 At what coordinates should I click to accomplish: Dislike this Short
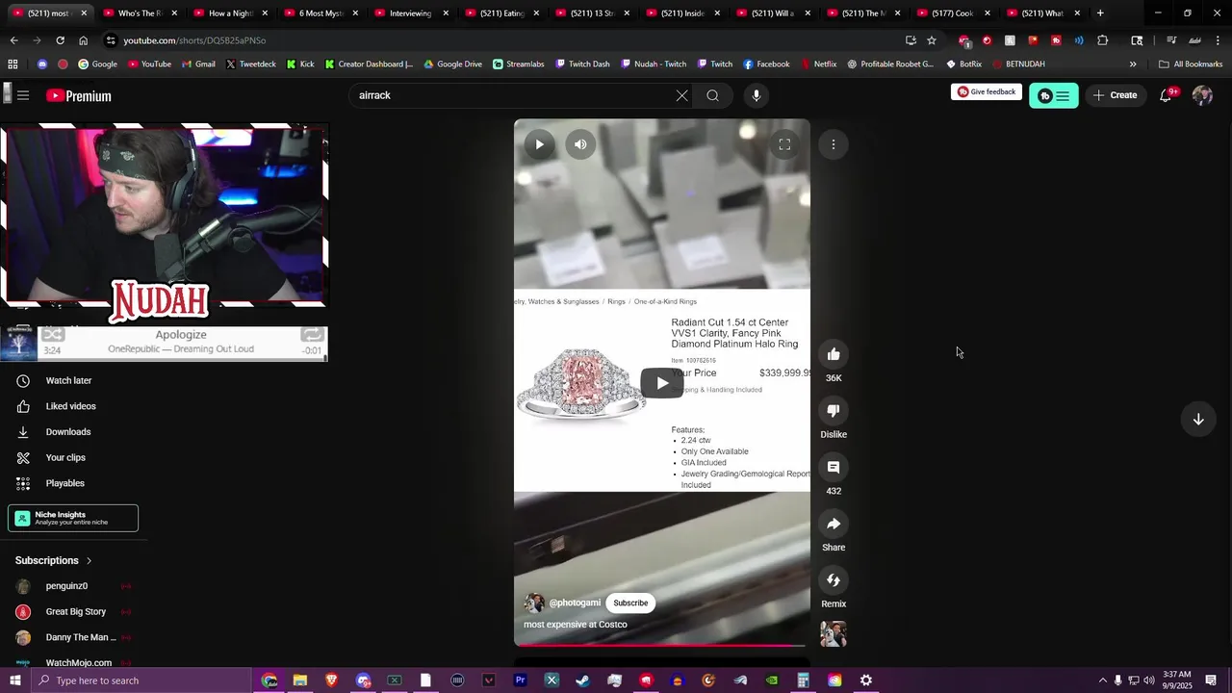834,411
